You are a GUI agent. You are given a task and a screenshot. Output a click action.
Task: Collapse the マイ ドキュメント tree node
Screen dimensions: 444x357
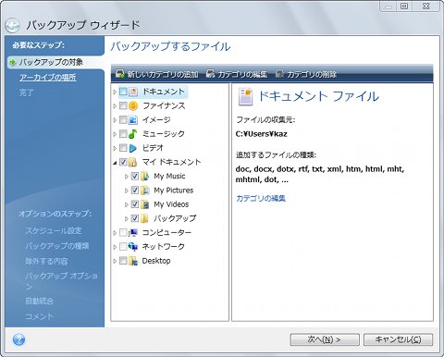tap(115, 163)
